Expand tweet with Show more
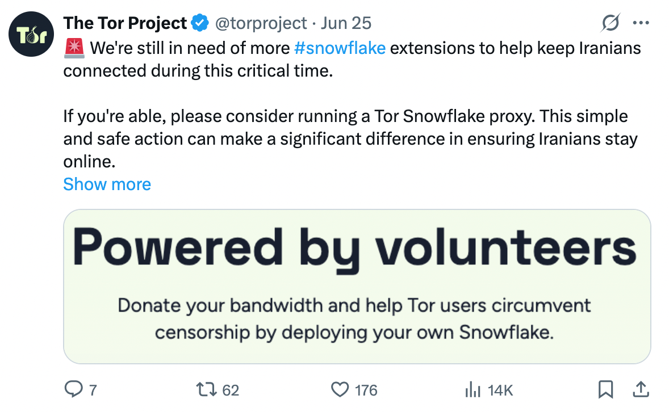Image resolution: width=669 pixels, height=412 pixels. tap(107, 184)
